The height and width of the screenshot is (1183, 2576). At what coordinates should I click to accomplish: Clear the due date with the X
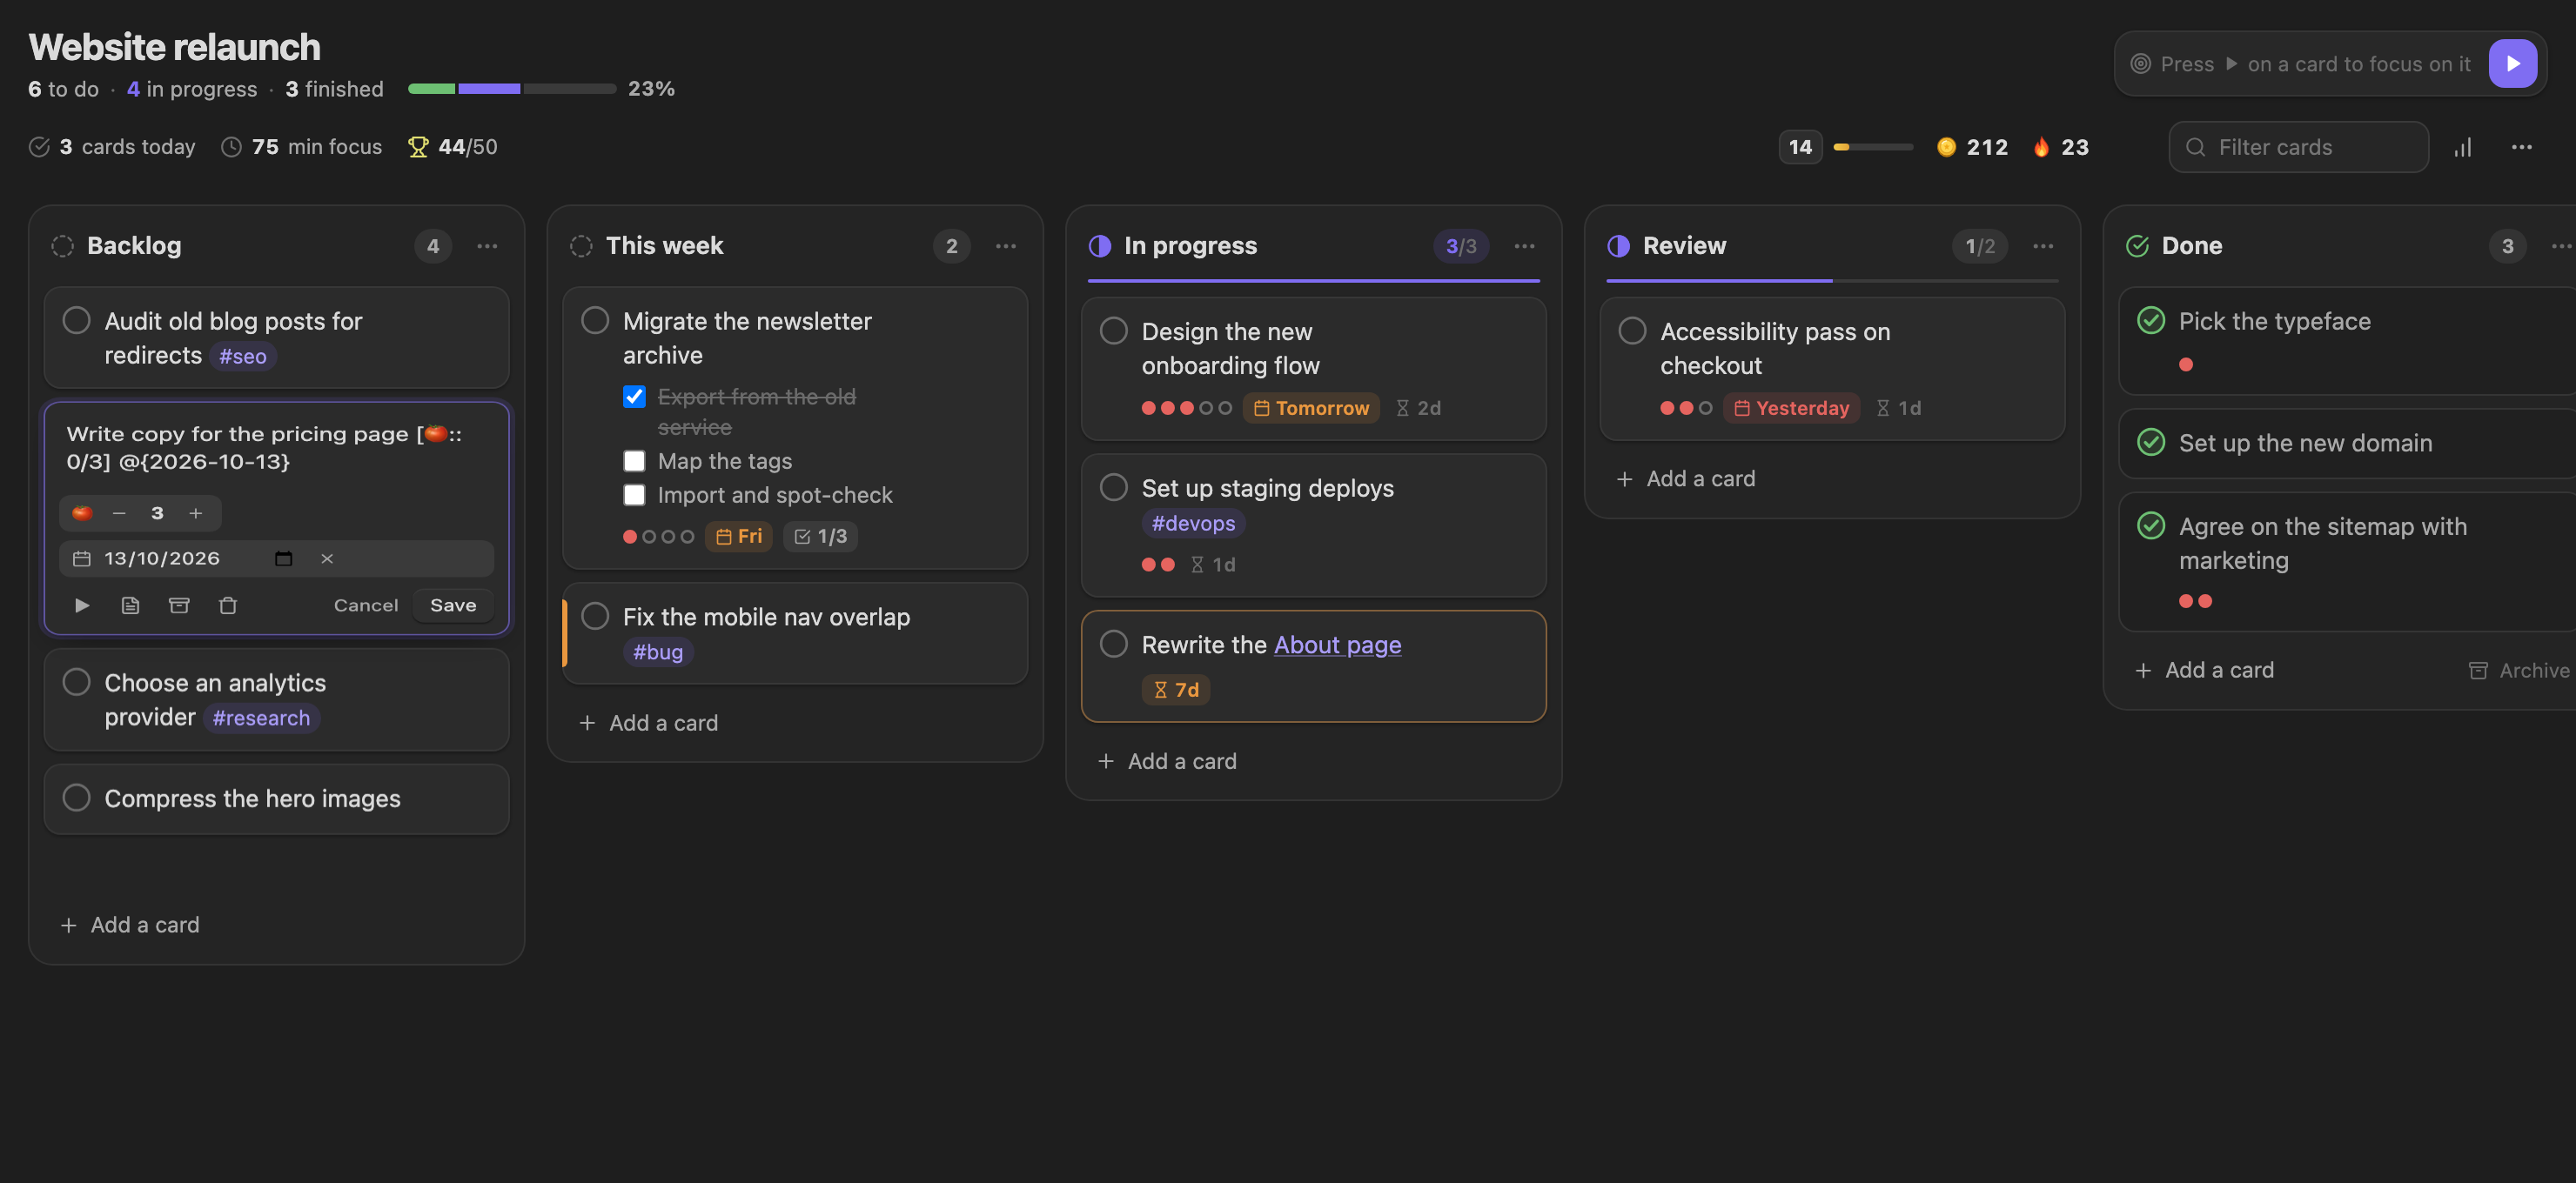tap(327, 558)
